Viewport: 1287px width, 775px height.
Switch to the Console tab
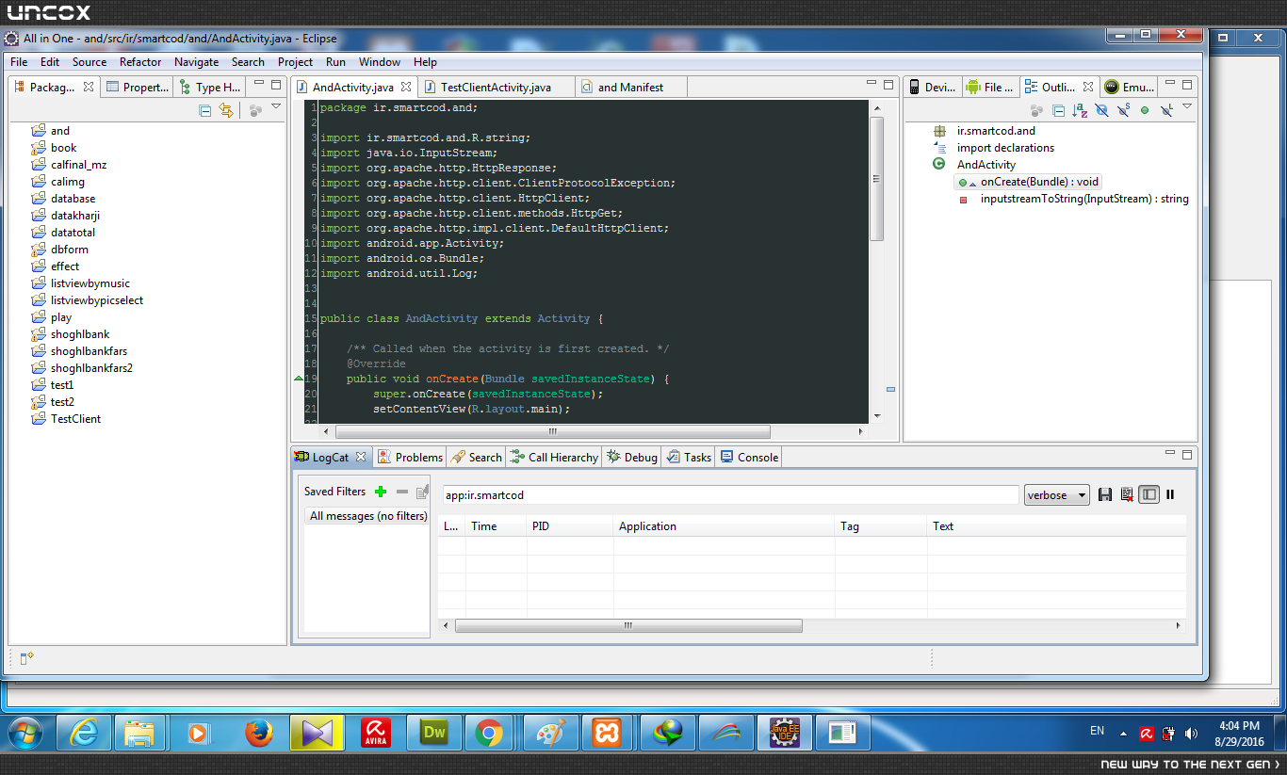pyautogui.click(x=749, y=457)
